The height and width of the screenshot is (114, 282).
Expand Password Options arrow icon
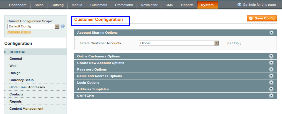click(271, 69)
